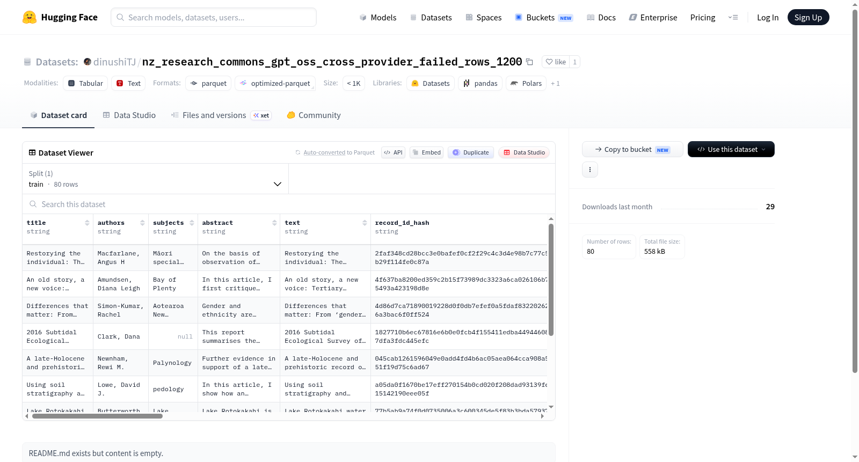Open Data Studio from the viewer header

[x=524, y=152]
